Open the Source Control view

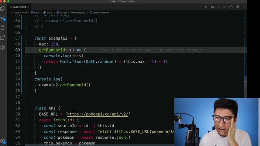point(3,18)
